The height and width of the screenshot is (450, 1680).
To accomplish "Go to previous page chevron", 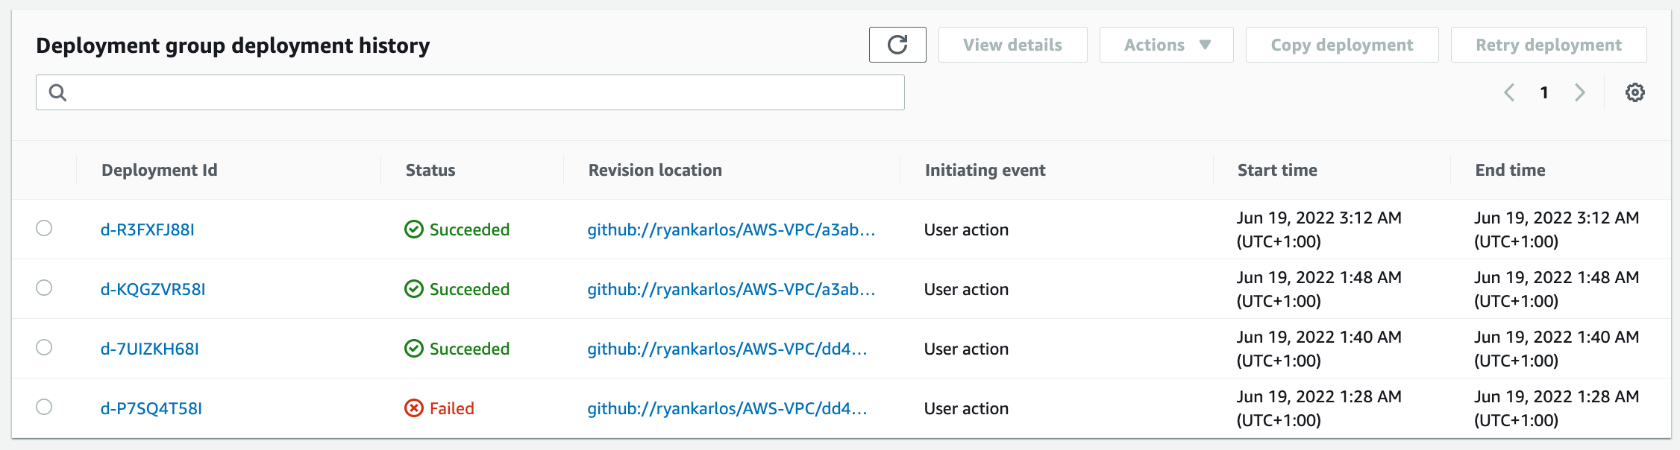I will click(x=1509, y=92).
